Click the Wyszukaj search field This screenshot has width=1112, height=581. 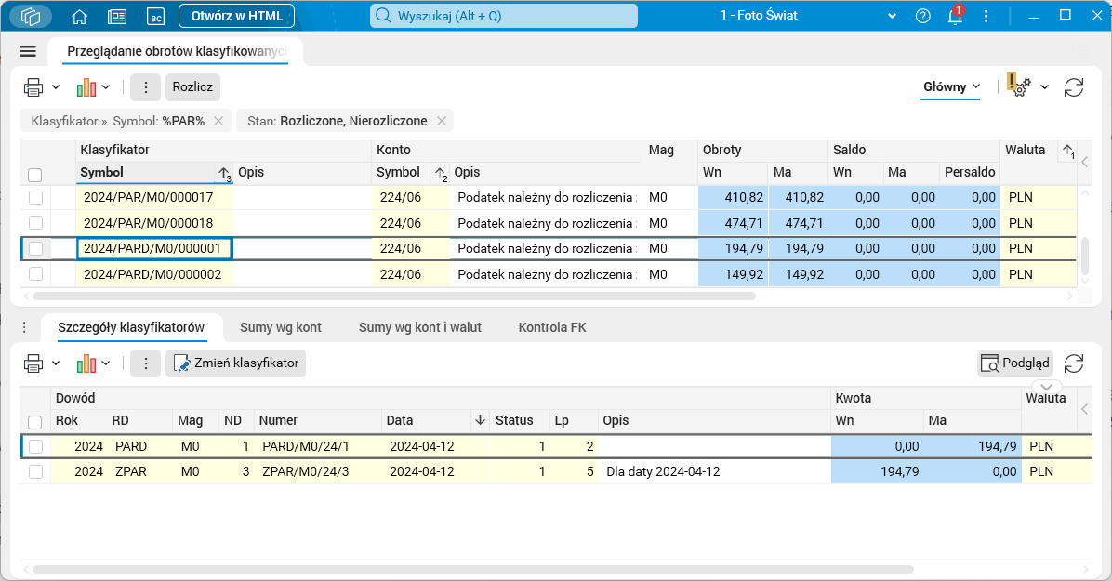[x=504, y=16]
